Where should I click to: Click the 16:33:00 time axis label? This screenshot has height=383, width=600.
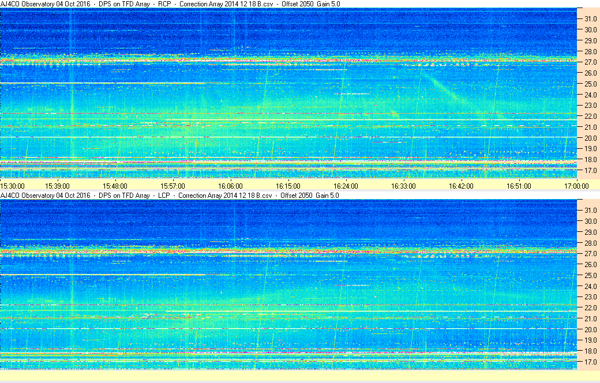click(403, 186)
